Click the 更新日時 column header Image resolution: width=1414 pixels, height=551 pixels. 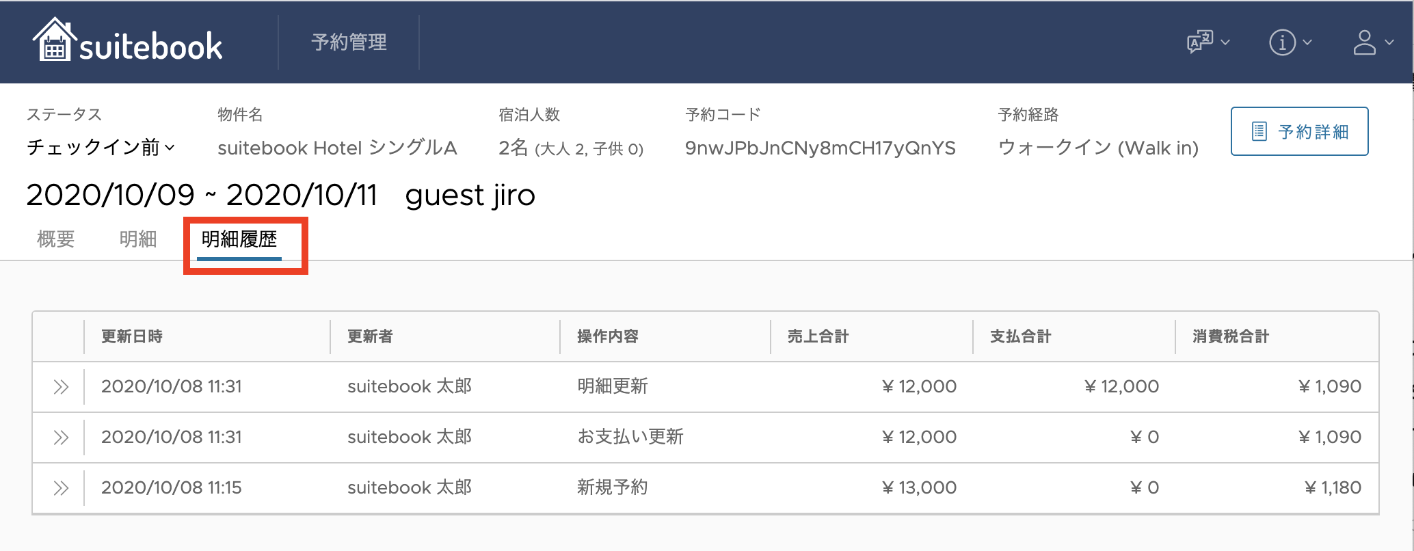click(x=132, y=336)
